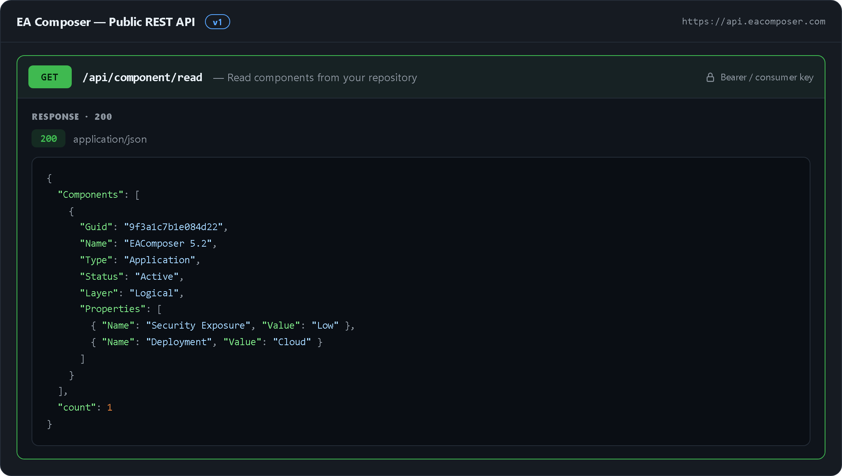Click the application/json media type label

coord(110,139)
